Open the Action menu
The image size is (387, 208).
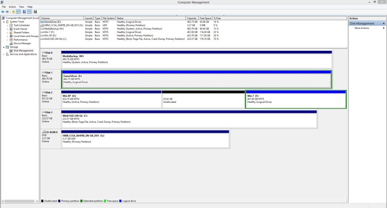12,7
